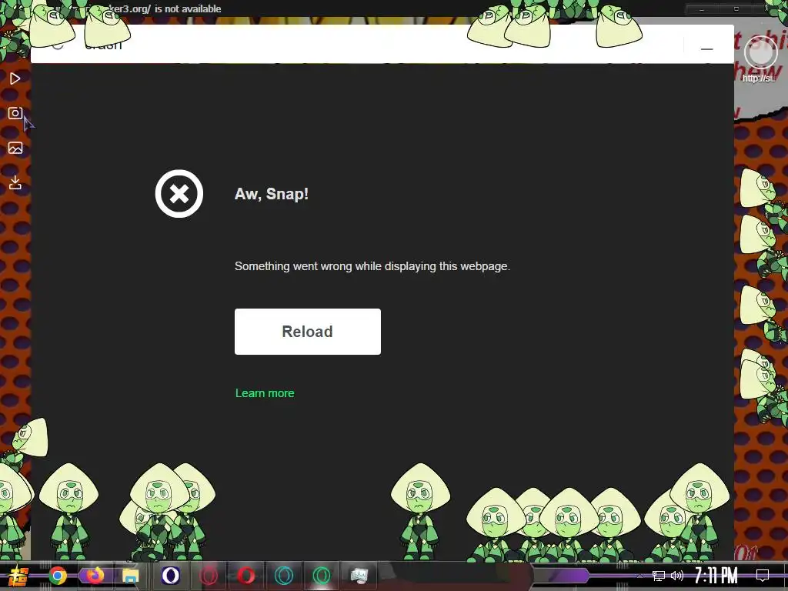The height and width of the screenshot is (591, 788).
Task: Open the system monitor taskbar icon
Action: coord(359,576)
